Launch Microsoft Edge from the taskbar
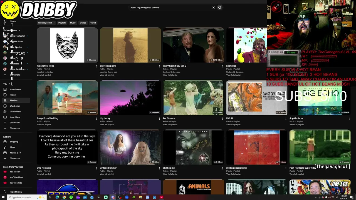This screenshot has width=356, height=200. click(x=57, y=197)
